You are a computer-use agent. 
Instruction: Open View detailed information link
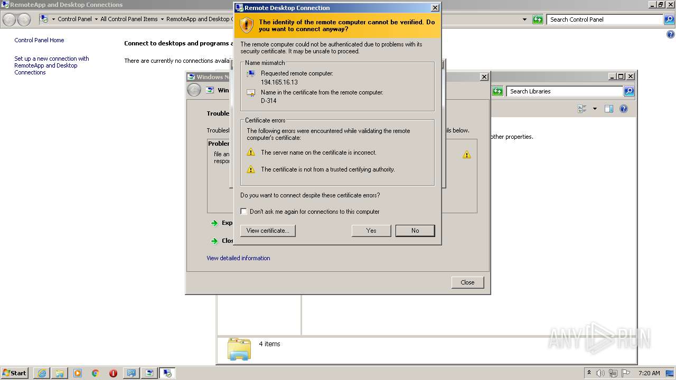[238, 258]
